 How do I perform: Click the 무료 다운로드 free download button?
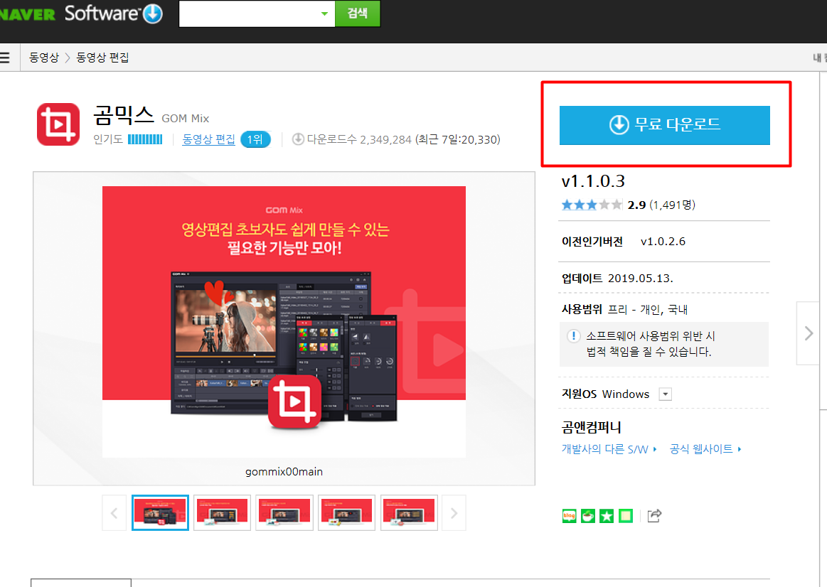point(665,125)
